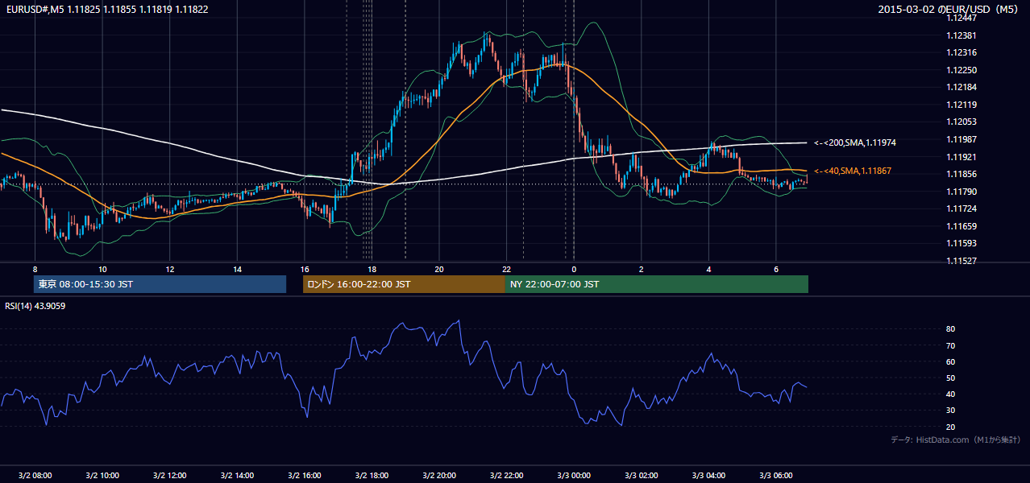Image resolution: width=1030 pixels, height=483 pixels.
Task: Click the 3/2 08:00 bottom time label
Action: 35,475
